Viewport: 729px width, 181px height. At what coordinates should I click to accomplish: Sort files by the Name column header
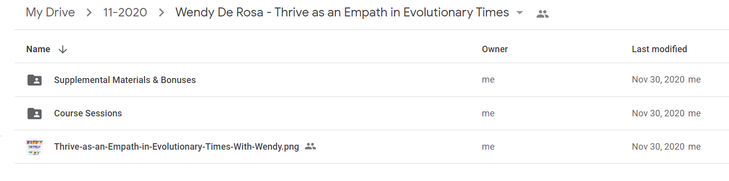[38, 49]
